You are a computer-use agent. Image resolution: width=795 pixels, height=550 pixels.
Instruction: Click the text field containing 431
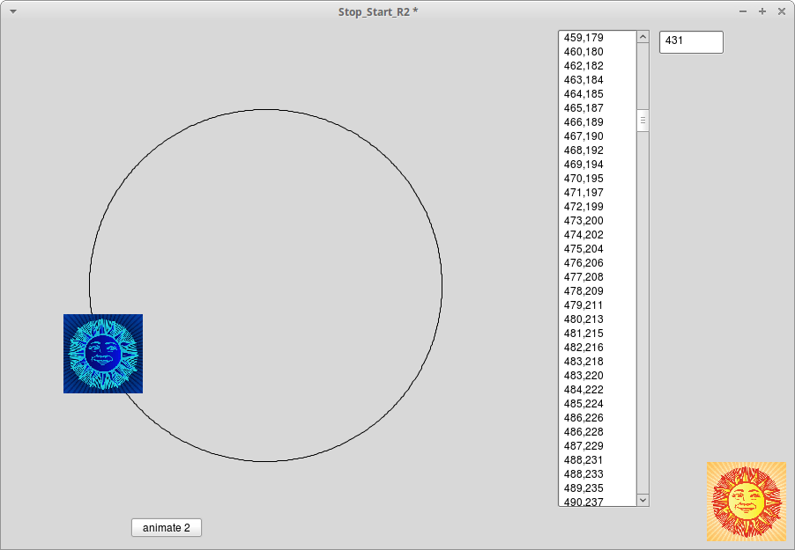pyautogui.click(x=691, y=41)
